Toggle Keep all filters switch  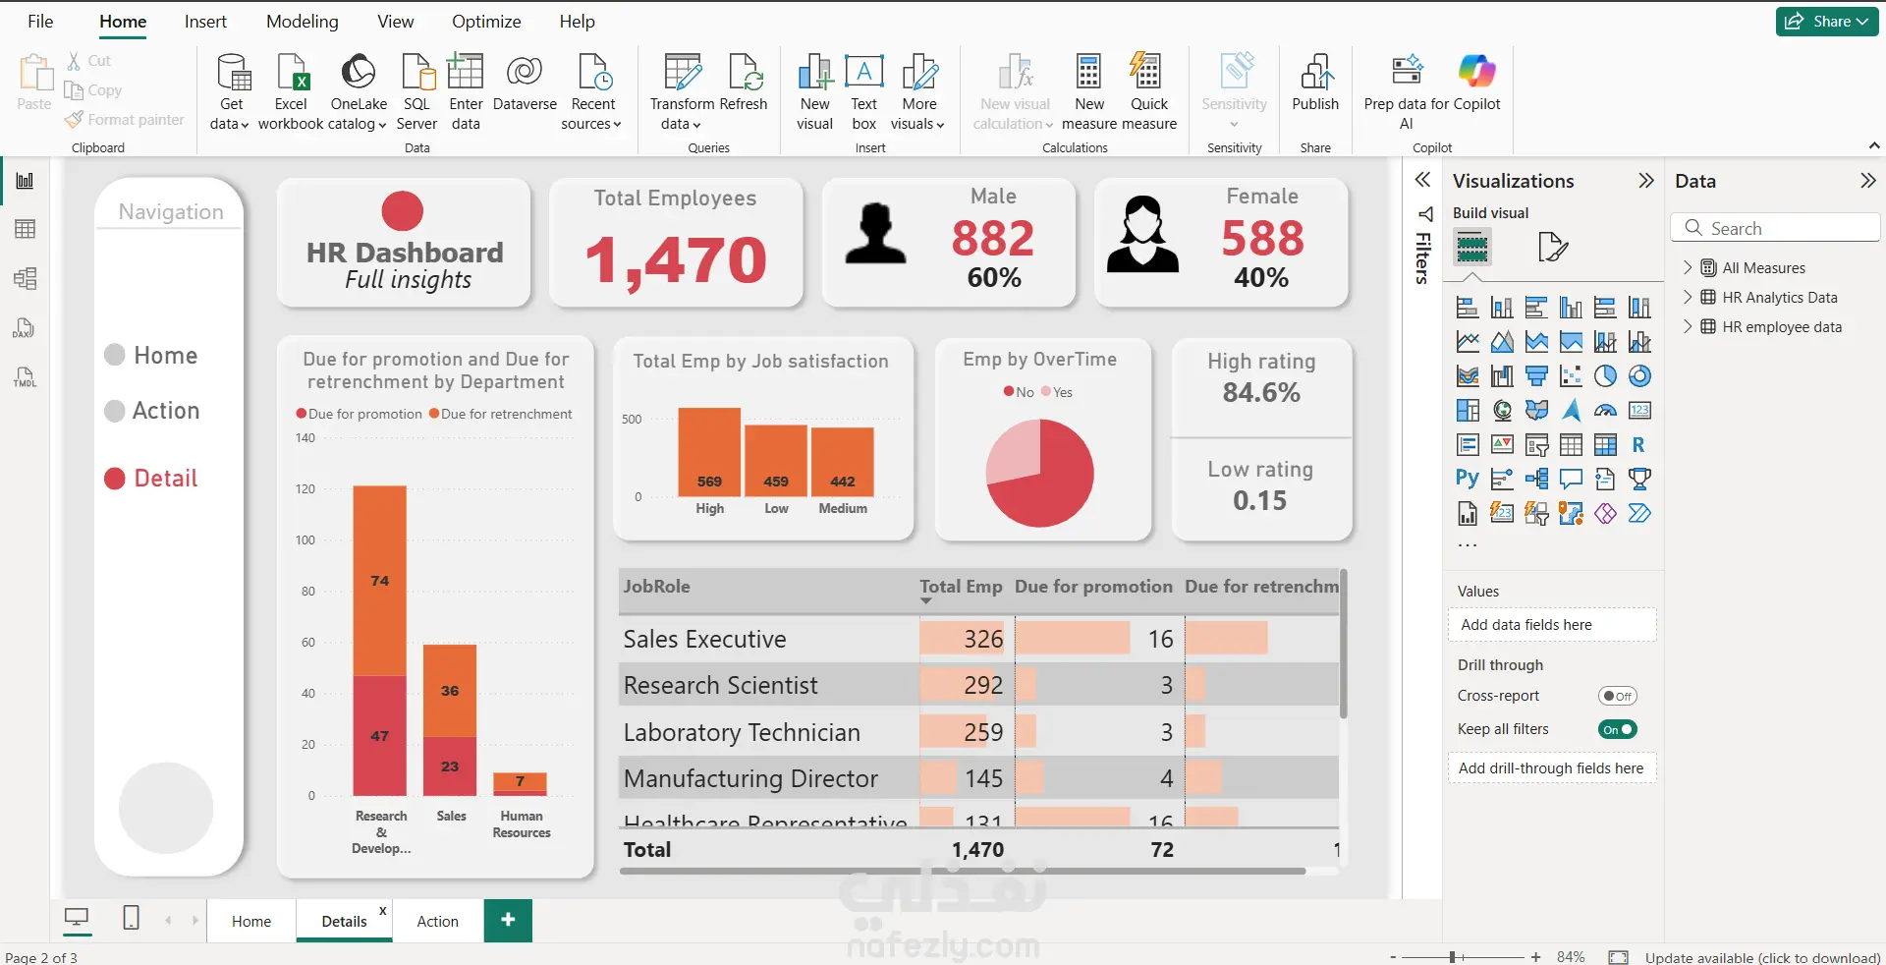1617,729
